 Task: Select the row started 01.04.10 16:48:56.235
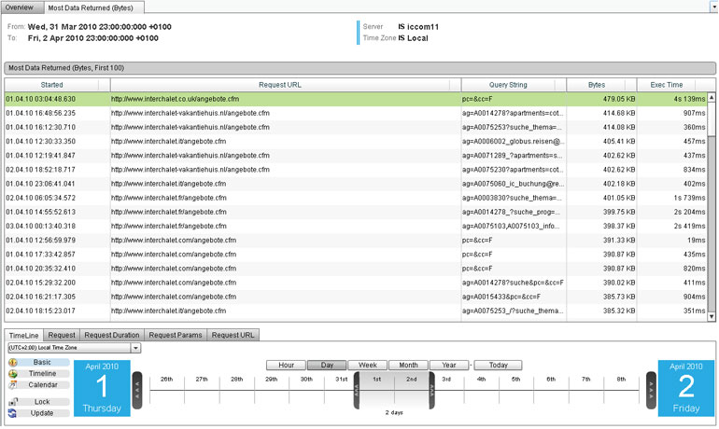click(356, 113)
